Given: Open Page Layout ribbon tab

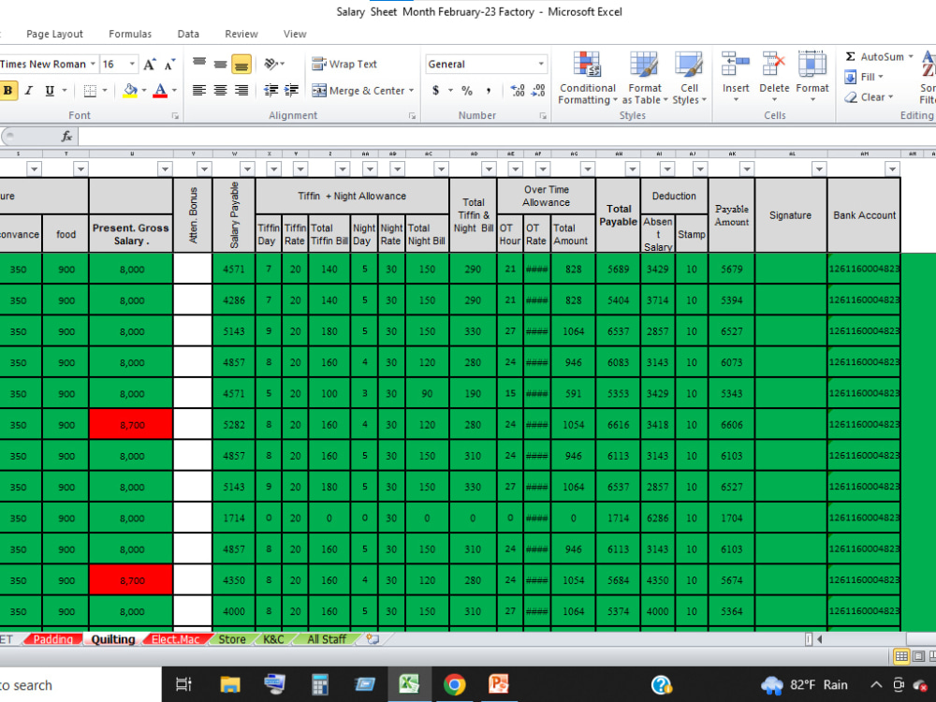Looking at the screenshot, I should pos(54,34).
